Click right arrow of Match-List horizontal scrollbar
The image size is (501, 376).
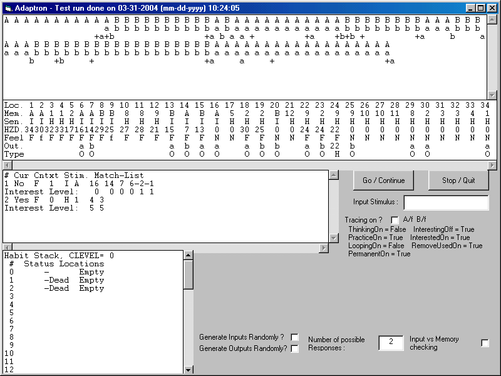pos(324,248)
